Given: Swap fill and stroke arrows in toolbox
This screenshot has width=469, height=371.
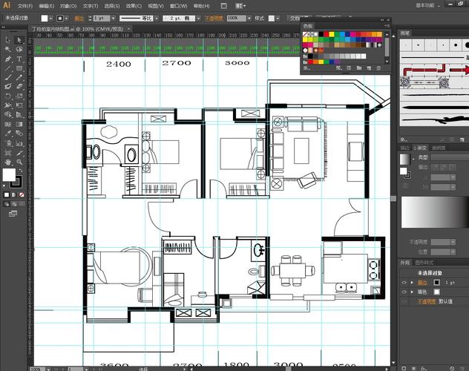Looking at the screenshot, I should click(x=20, y=171).
